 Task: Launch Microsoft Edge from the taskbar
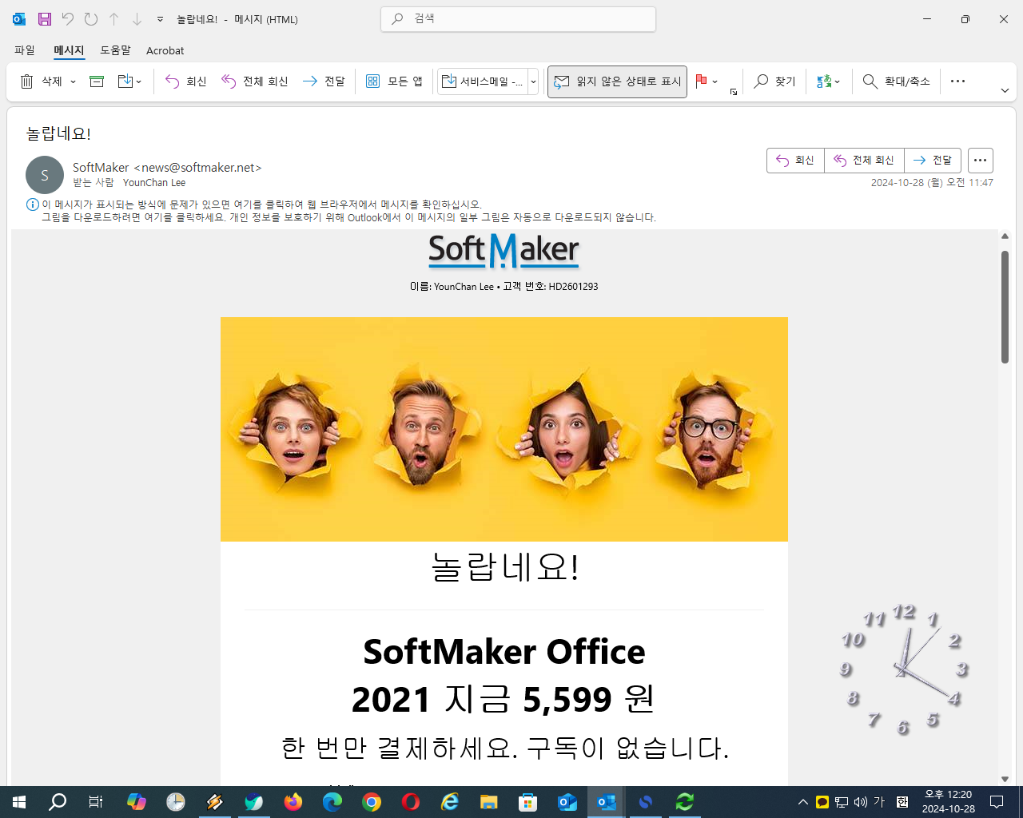pyautogui.click(x=332, y=802)
